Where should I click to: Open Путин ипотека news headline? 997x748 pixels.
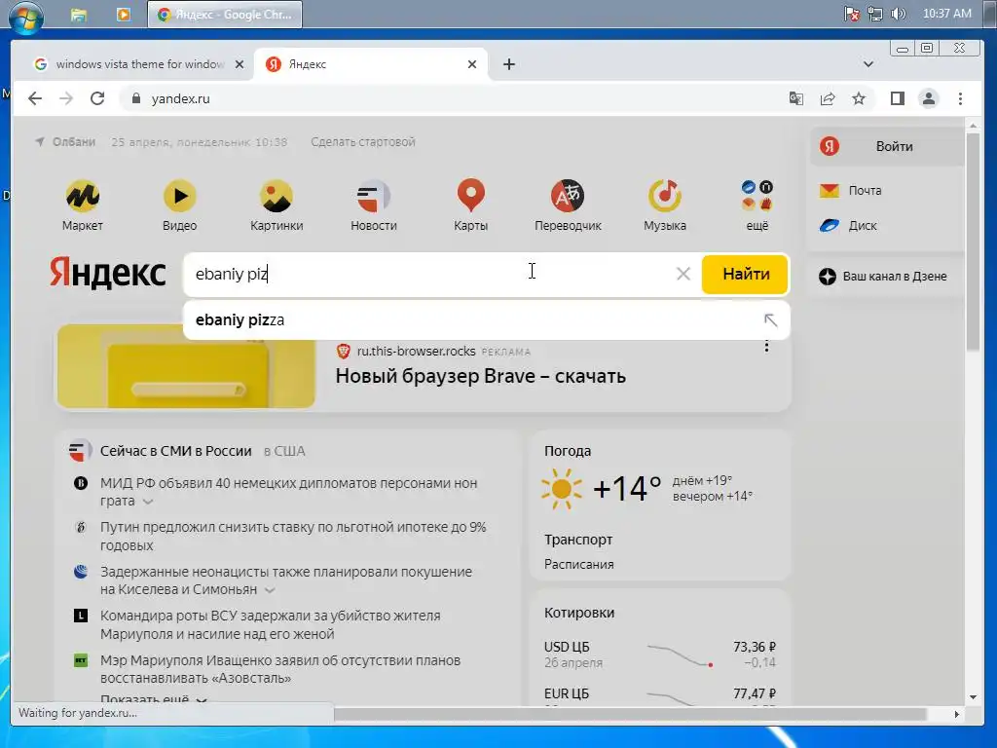click(293, 537)
